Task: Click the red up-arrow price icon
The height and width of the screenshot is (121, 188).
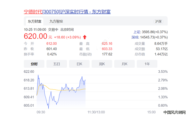Action: pyautogui.click(x=85, y=37)
